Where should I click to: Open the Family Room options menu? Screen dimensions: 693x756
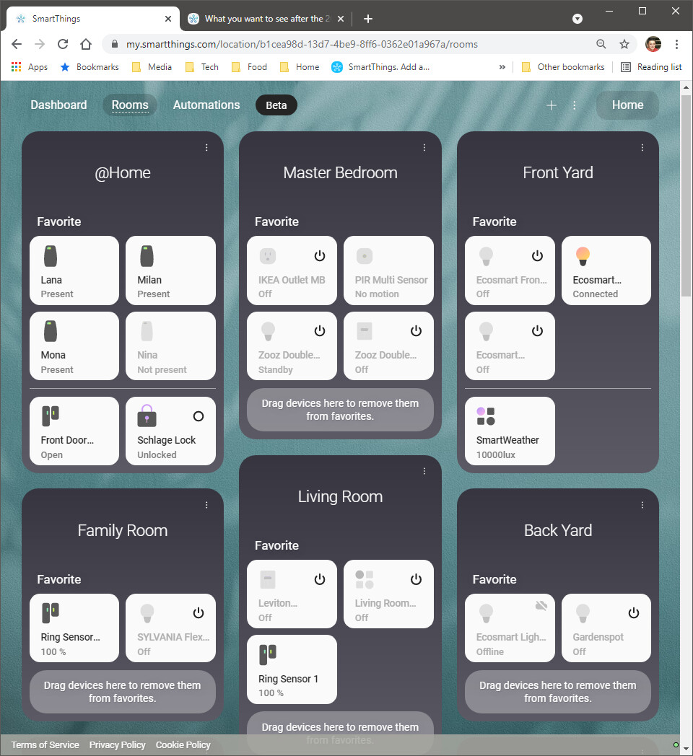point(206,505)
